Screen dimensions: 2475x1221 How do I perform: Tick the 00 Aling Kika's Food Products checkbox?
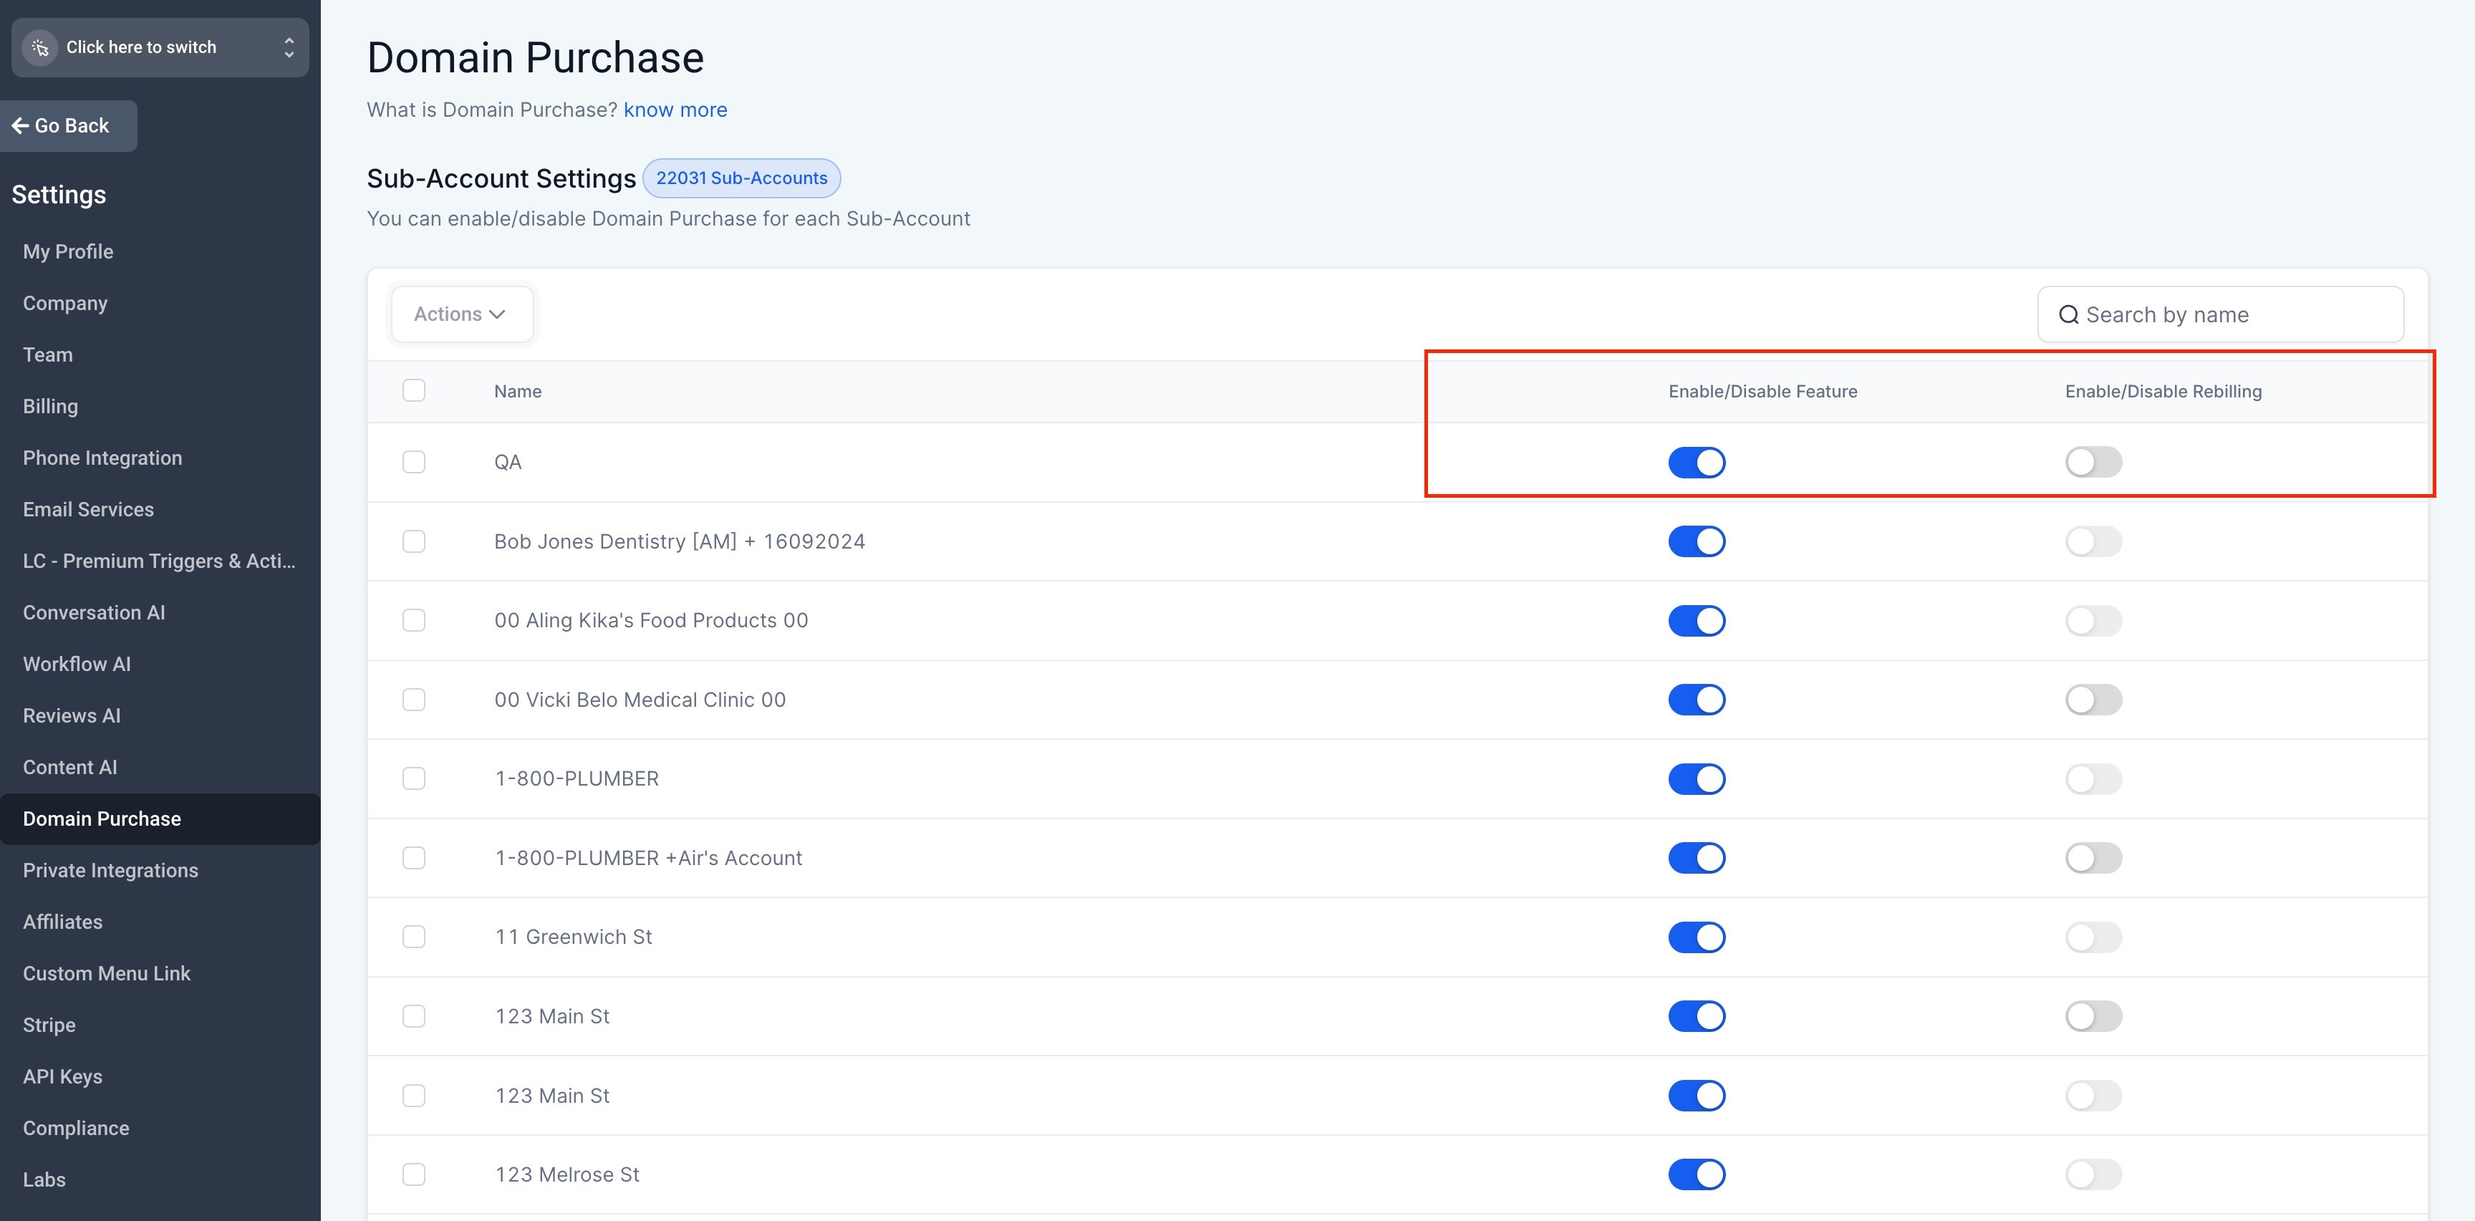414,621
